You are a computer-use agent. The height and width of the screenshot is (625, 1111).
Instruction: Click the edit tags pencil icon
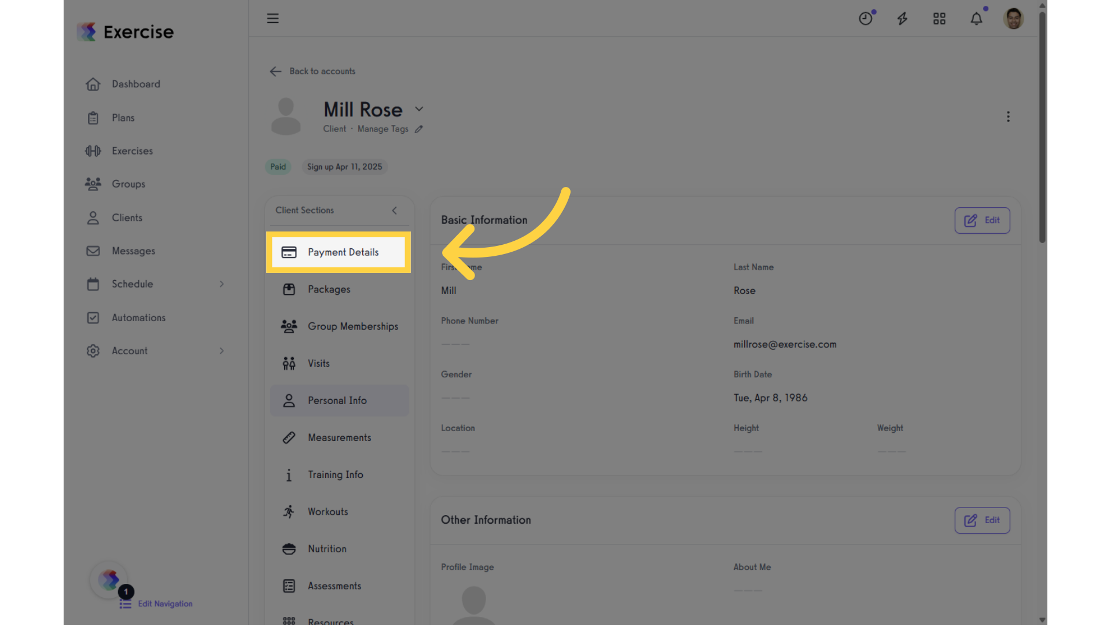(419, 129)
